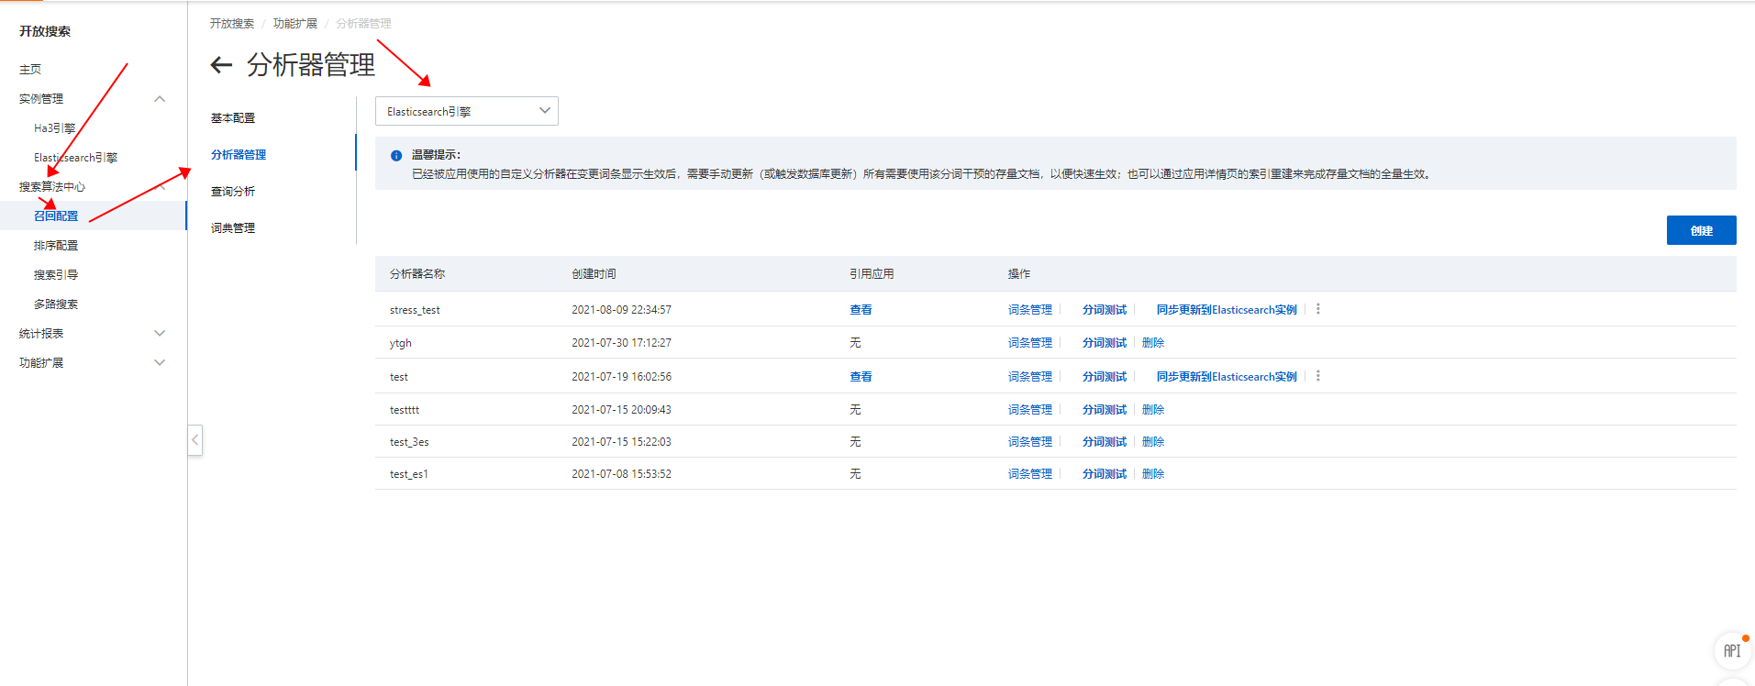Viewport: 1755px width, 686px height.
Task: Select Ha3引擎 in the sidebar
Action: pos(55,128)
